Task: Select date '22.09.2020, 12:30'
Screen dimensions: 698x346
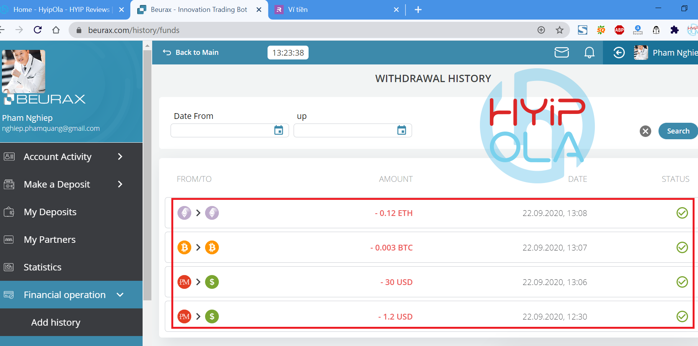Action: click(555, 317)
